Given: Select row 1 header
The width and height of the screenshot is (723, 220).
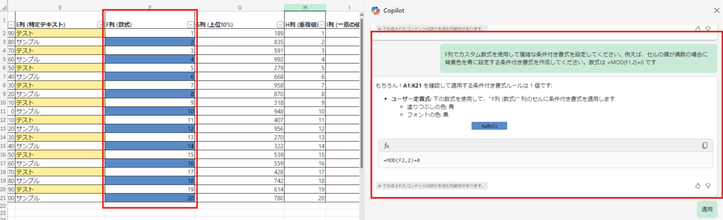Looking at the screenshot, I should click(x=4, y=20).
